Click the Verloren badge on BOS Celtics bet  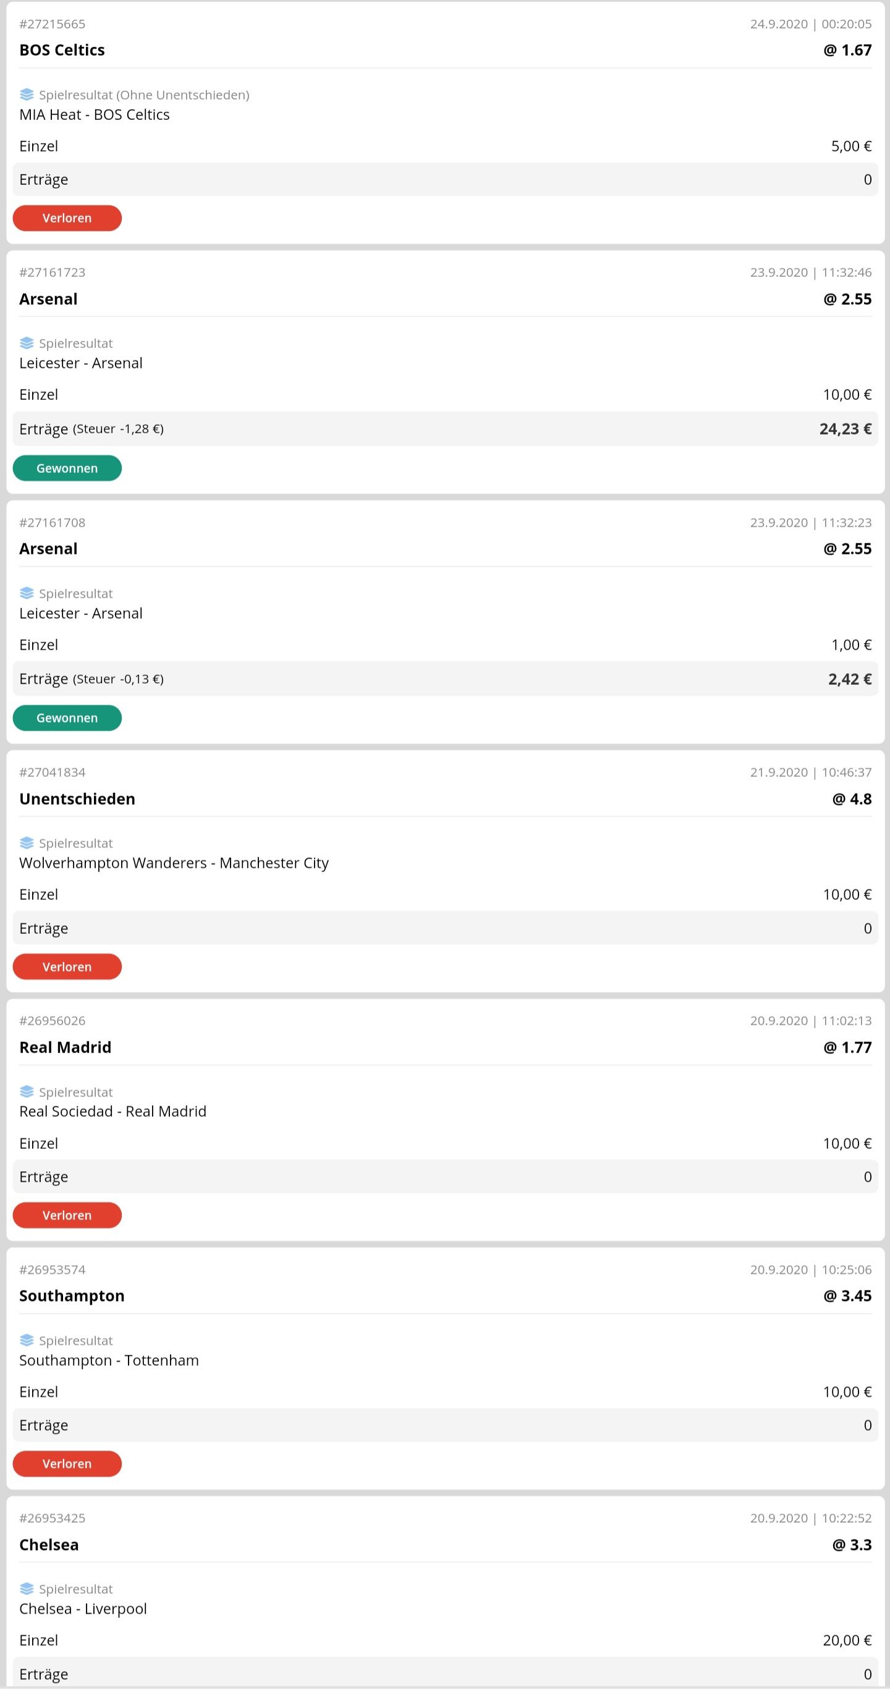coord(67,218)
